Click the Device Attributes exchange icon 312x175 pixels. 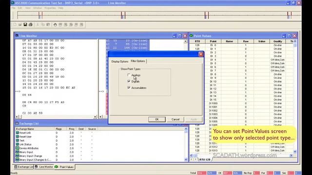(x=18, y=148)
